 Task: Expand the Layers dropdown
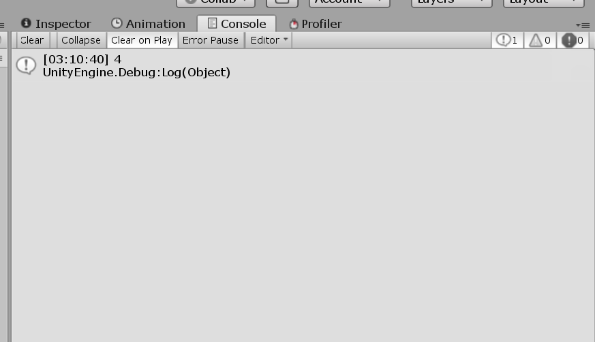pos(452,2)
